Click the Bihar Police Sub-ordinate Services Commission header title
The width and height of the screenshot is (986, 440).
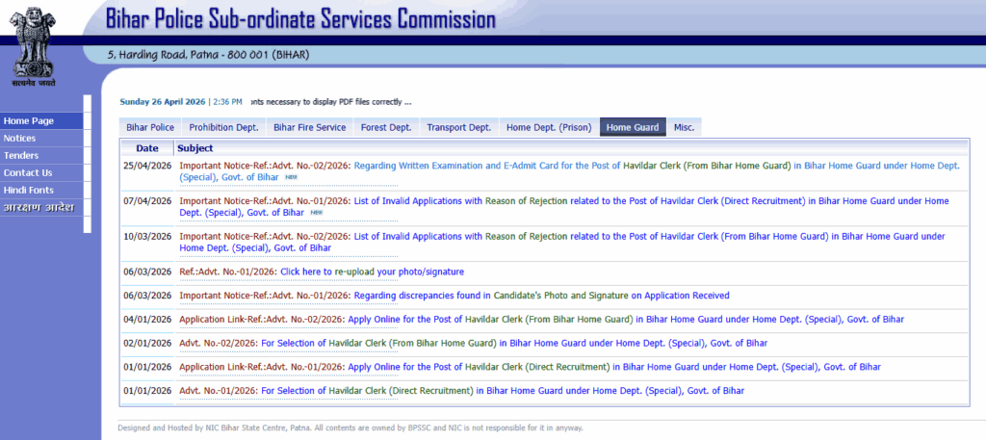click(300, 19)
